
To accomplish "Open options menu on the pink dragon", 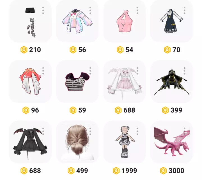I will [x=185, y=131].
